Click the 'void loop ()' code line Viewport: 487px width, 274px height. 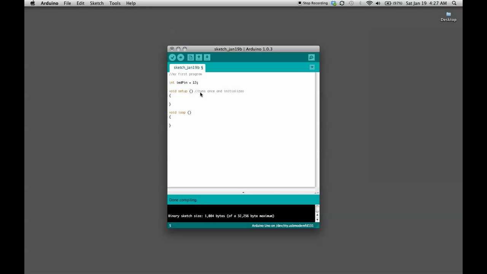[180, 113]
